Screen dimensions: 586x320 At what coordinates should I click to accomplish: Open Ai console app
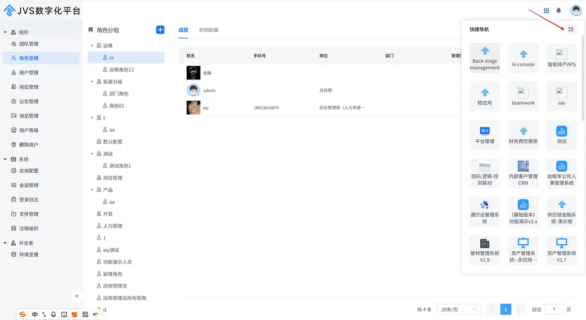[523, 58]
